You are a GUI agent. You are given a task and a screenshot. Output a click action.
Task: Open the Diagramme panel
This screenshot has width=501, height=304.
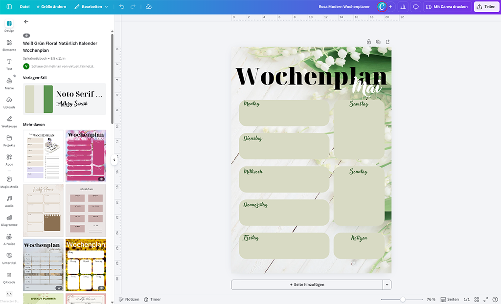(x=9, y=220)
